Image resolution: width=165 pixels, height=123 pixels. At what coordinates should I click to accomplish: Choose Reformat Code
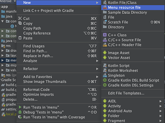coord(59,90)
